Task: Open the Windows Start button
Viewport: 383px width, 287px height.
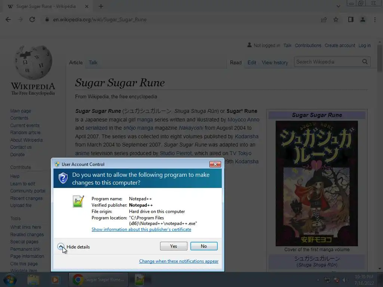Action: click(10, 280)
